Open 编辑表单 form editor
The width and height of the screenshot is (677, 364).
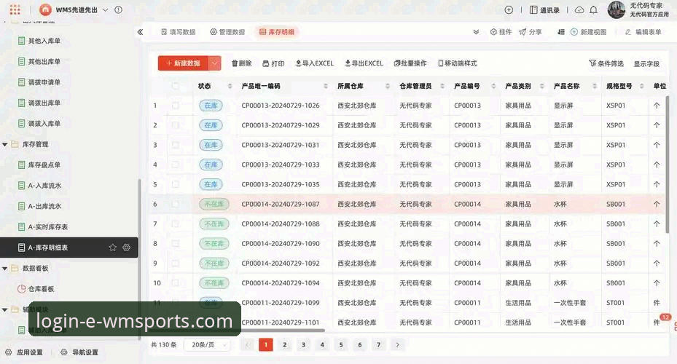tap(643, 32)
